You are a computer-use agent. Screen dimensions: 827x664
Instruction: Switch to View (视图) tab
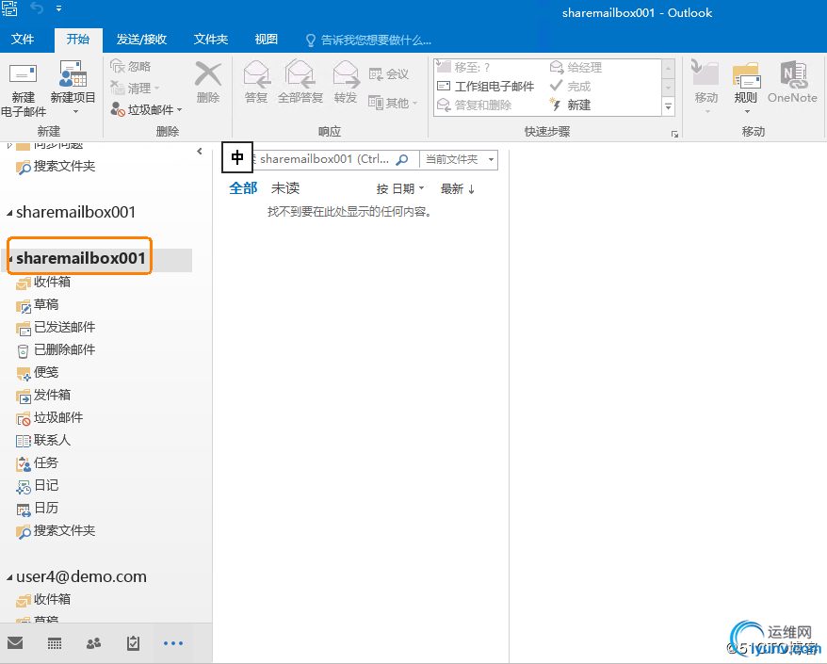pos(266,39)
